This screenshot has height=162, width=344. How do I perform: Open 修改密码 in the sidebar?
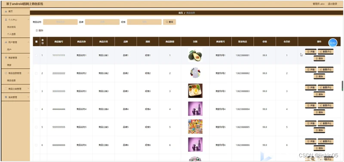pyautogui.click(x=12, y=27)
